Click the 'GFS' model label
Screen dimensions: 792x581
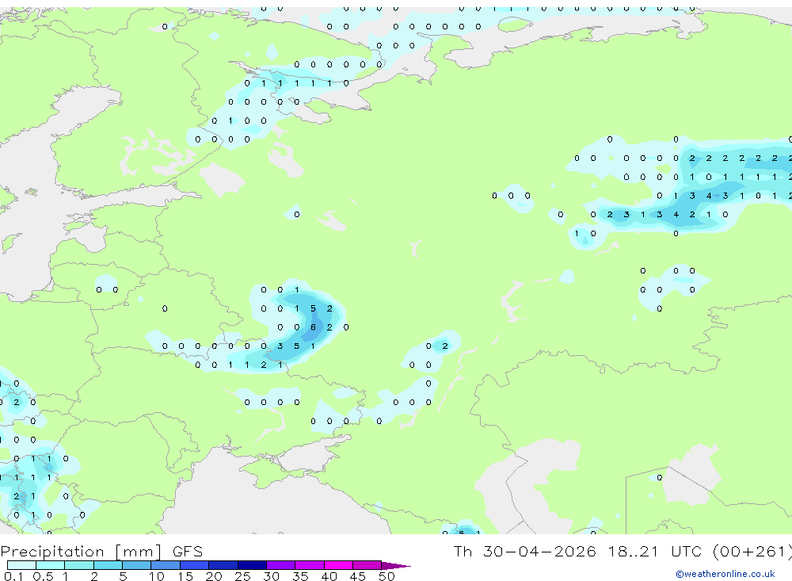[x=188, y=551]
